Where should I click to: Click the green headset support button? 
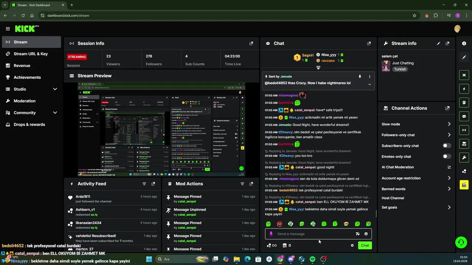click(461, 242)
